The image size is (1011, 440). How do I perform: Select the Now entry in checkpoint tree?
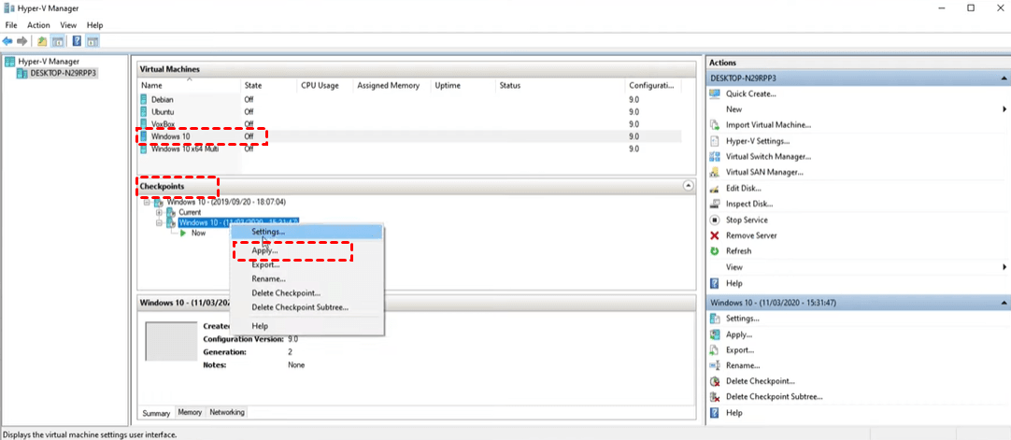tap(199, 234)
